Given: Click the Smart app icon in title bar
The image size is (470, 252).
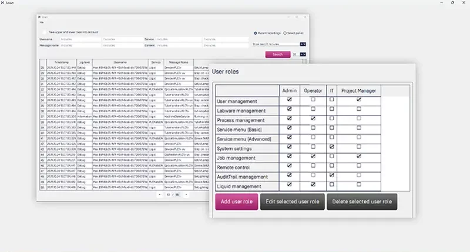Looking at the screenshot, I should [3, 3].
